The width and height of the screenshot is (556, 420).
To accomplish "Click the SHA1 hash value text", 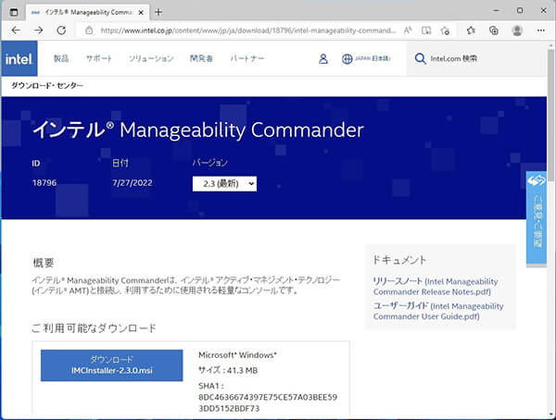I will click(268, 402).
